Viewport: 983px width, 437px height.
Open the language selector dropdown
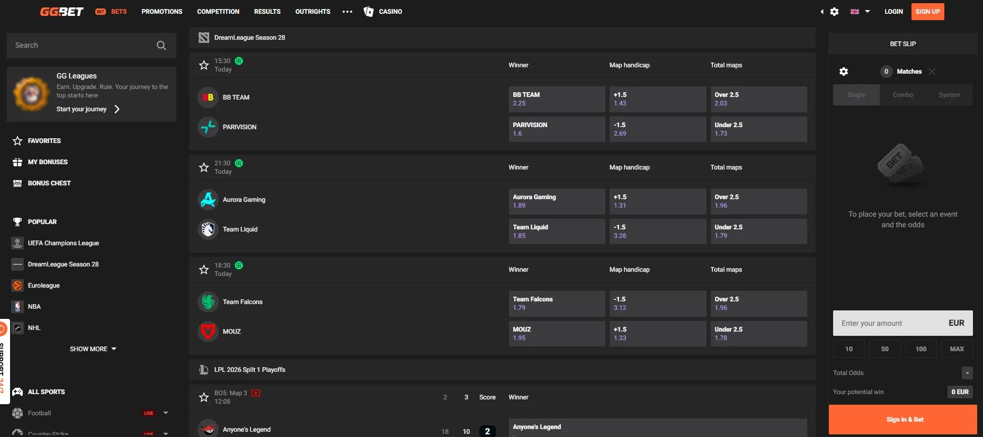point(860,12)
